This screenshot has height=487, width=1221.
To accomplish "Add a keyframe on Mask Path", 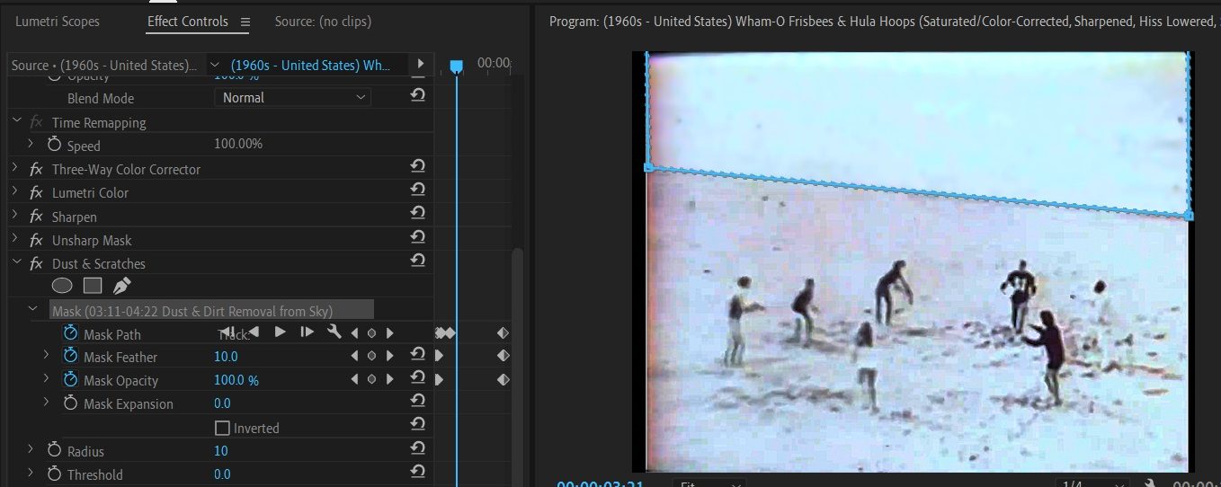I will (371, 333).
